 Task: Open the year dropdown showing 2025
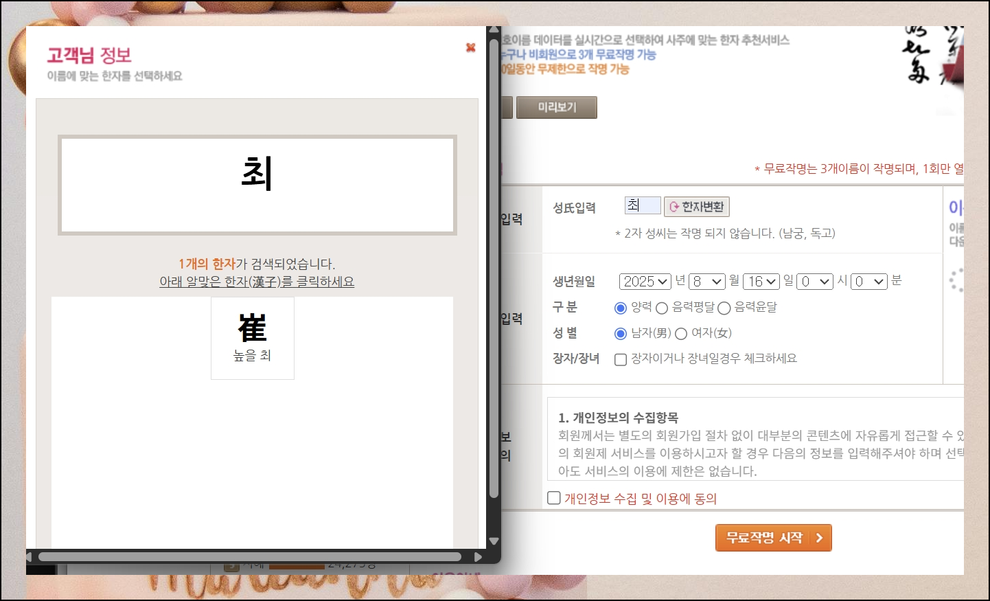point(645,282)
